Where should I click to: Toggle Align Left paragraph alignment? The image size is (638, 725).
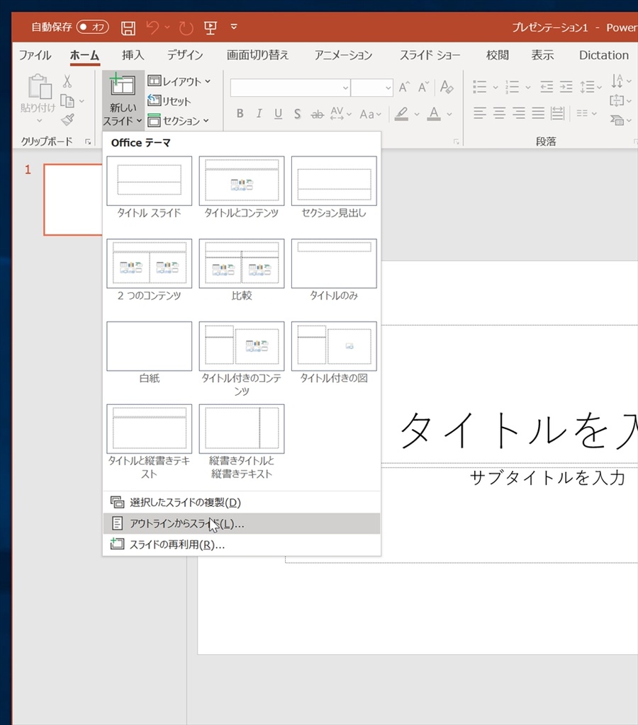[x=480, y=113]
